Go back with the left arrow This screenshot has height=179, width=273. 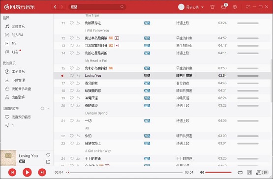tap(55, 7)
